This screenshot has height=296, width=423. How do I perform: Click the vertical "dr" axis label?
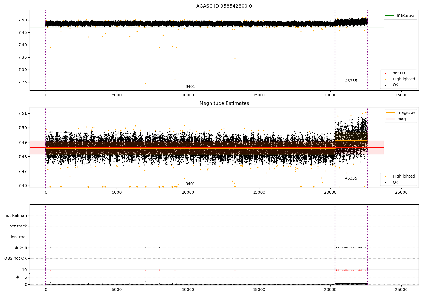point(18,277)
